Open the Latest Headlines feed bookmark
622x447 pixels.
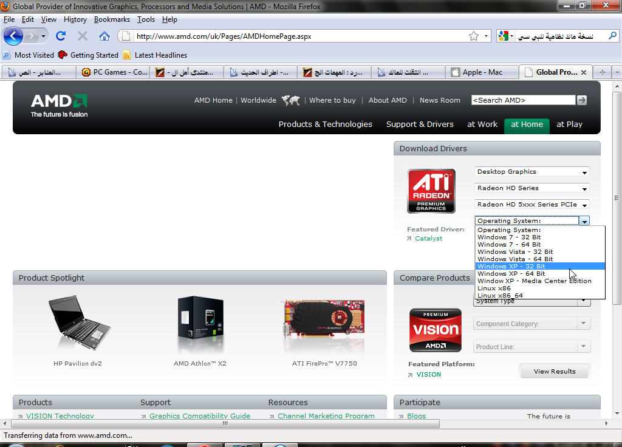click(x=155, y=55)
